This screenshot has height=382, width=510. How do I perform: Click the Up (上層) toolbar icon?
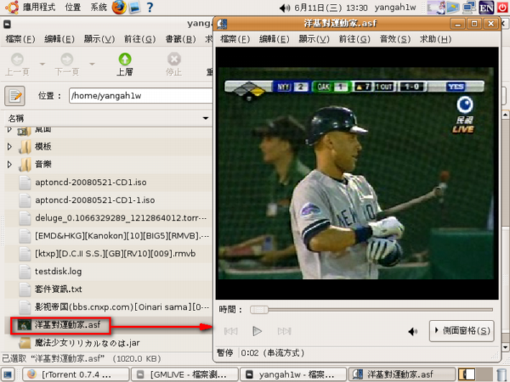point(125,59)
